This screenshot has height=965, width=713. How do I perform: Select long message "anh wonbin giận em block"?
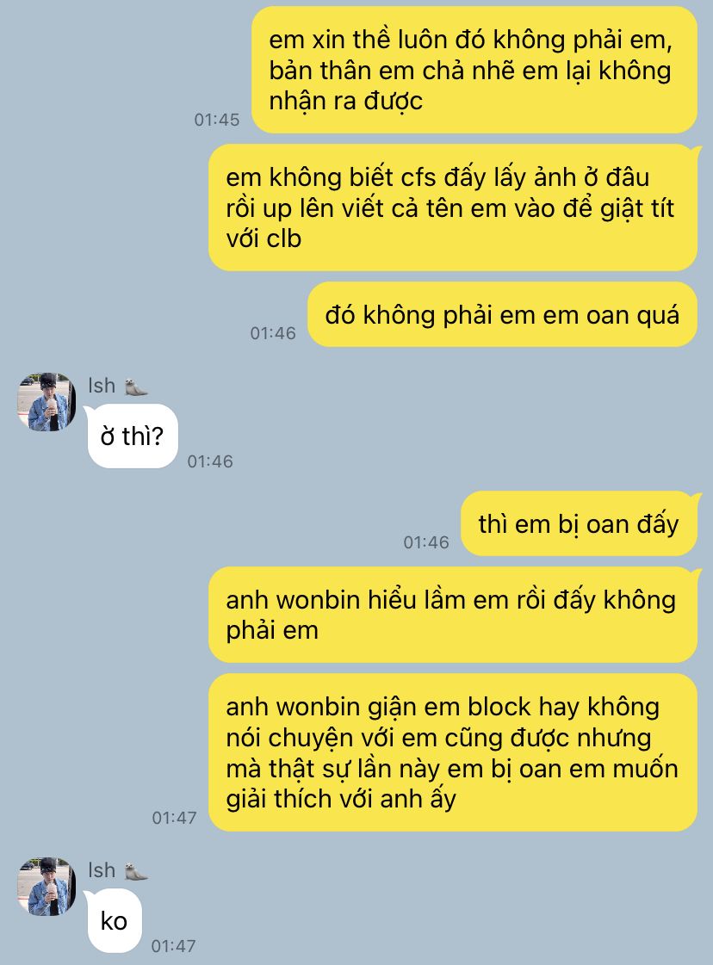(x=453, y=752)
